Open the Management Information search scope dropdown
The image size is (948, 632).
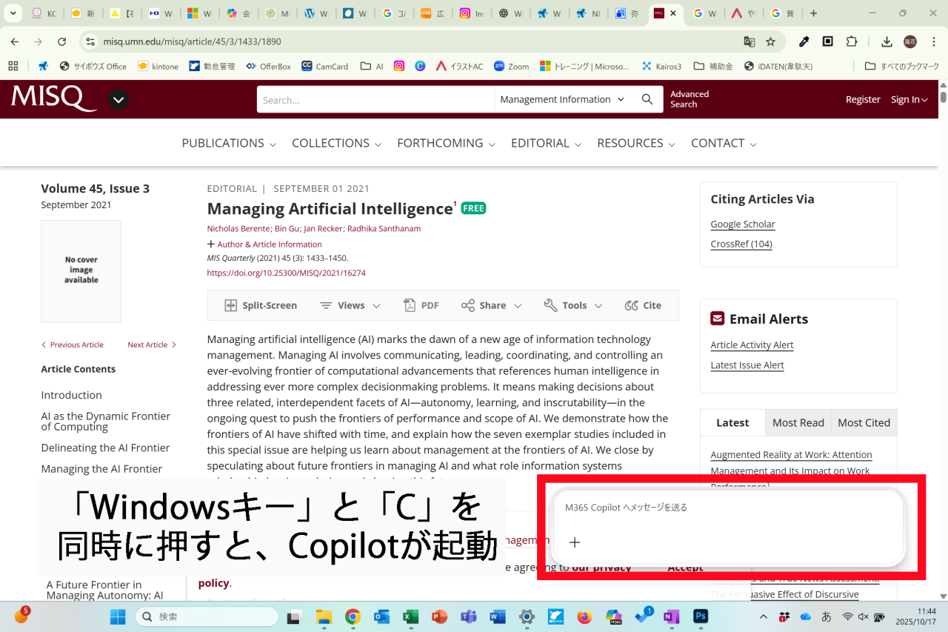[562, 99]
